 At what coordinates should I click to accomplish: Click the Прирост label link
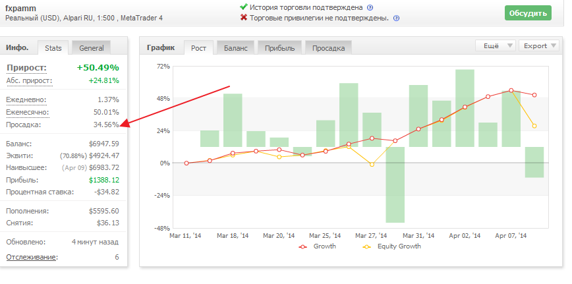point(26,68)
